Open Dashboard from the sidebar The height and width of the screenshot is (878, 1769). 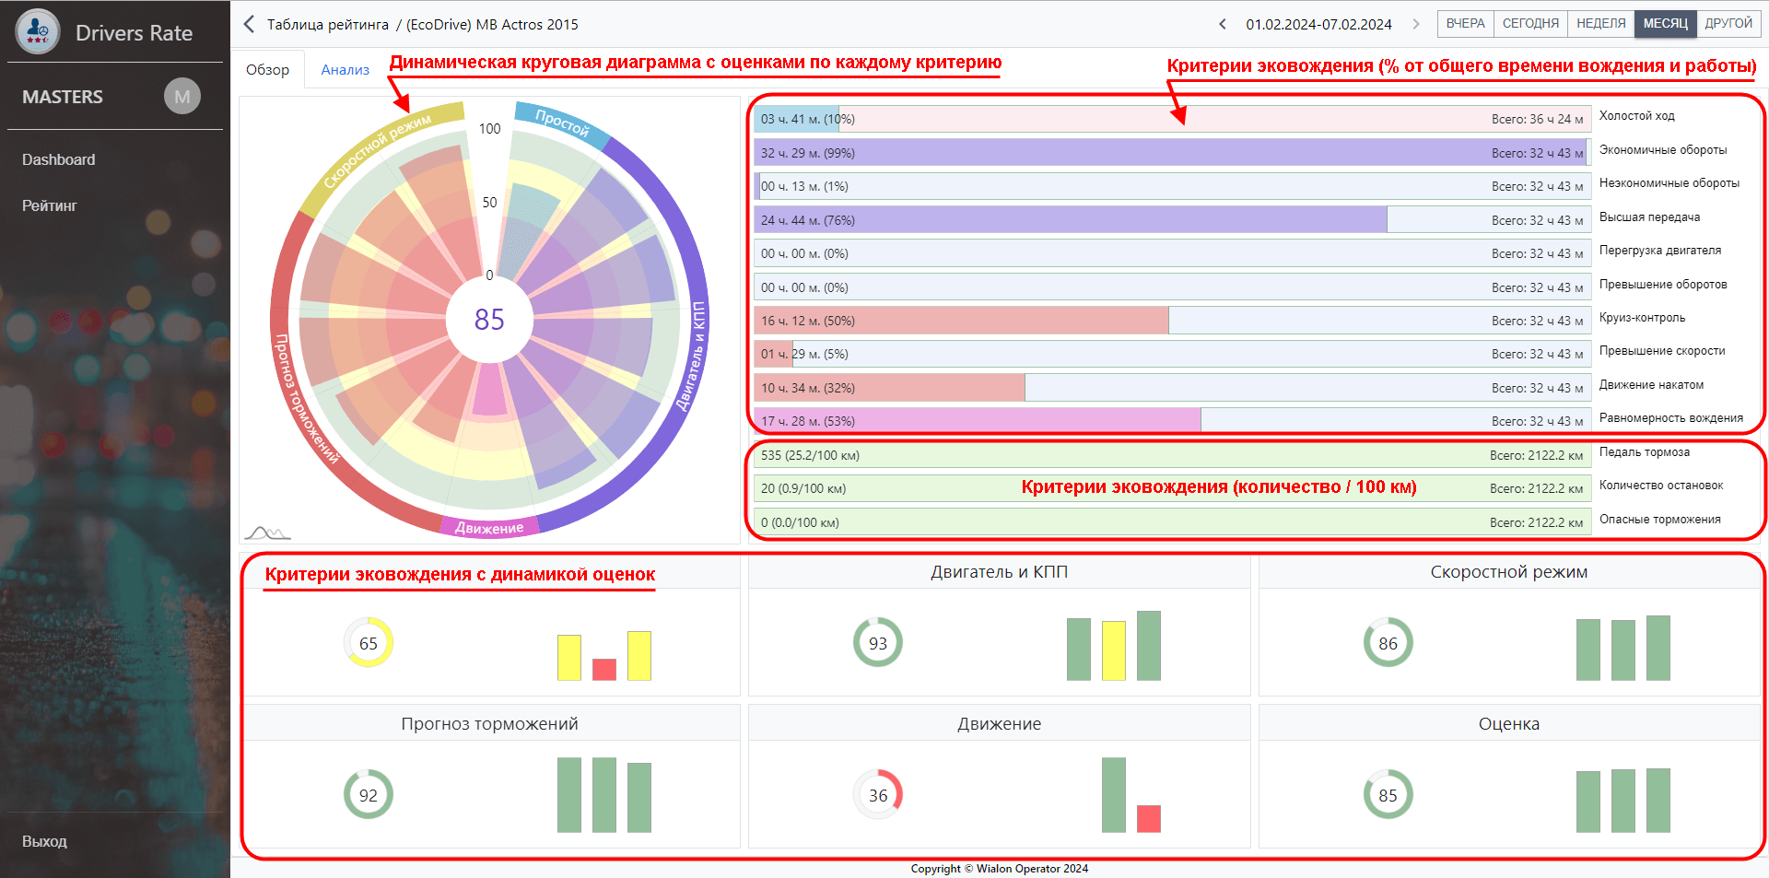(59, 159)
